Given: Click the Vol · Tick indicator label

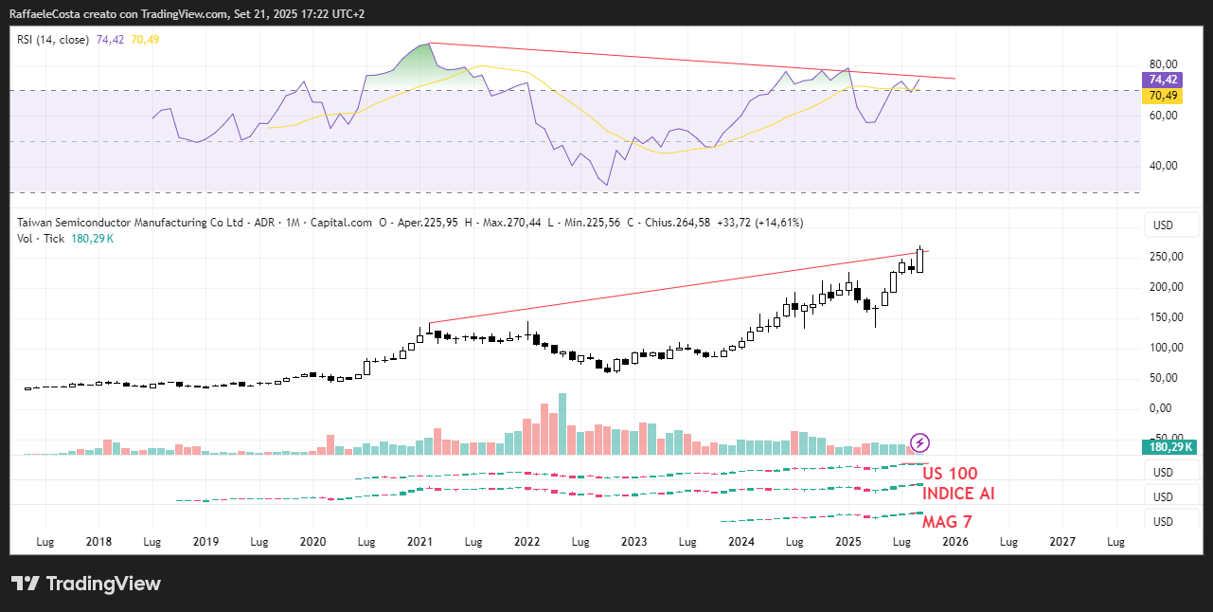Looking at the screenshot, I should (x=41, y=238).
